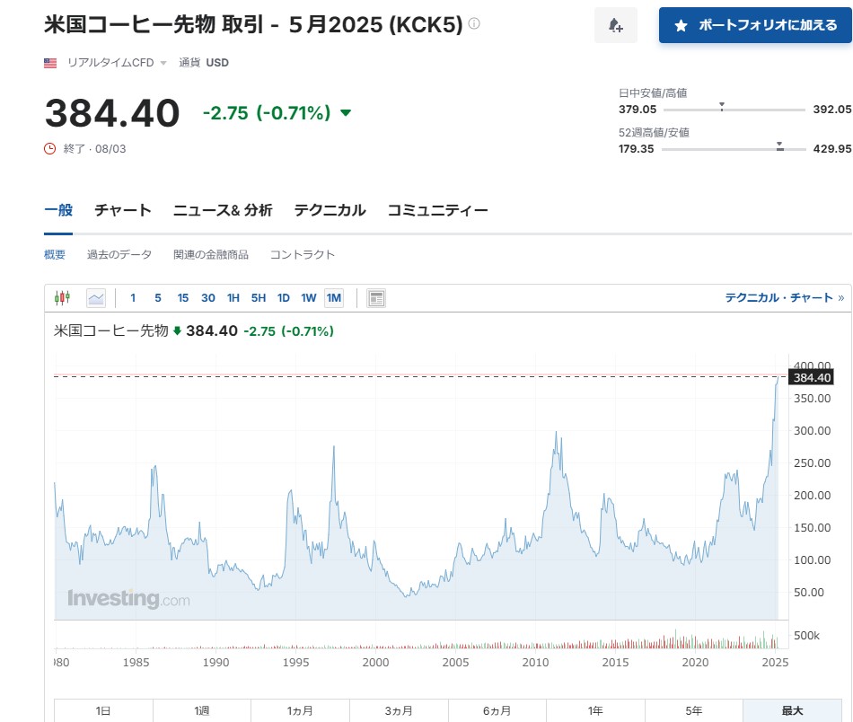This screenshot has width=853, height=722.
Task: Open the 一般 tab
Action: pyautogui.click(x=58, y=210)
